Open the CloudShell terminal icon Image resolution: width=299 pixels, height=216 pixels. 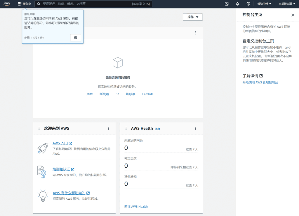tap(227, 4)
